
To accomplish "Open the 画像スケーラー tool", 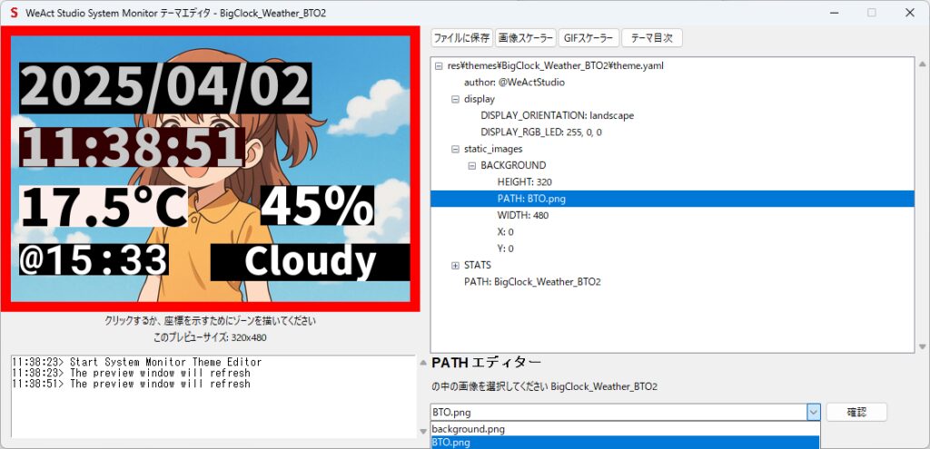I will click(x=525, y=38).
